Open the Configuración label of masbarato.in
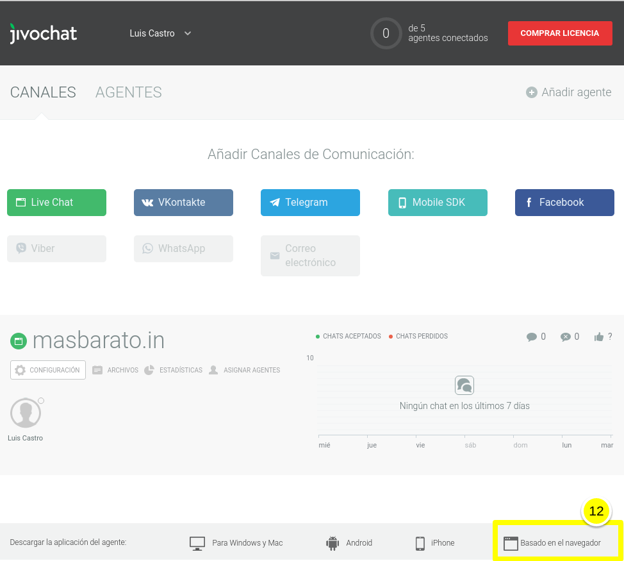The width and height of the screenshot is (624, 561). click(54, 370)
